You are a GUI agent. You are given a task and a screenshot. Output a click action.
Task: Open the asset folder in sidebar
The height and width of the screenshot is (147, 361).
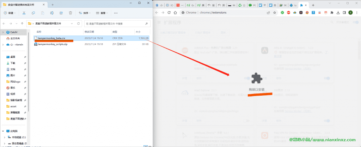(12, 106)
